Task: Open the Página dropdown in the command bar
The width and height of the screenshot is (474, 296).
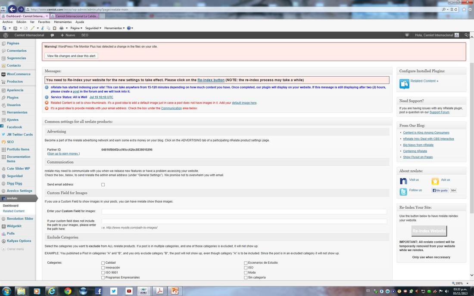Action: (76, 28)
